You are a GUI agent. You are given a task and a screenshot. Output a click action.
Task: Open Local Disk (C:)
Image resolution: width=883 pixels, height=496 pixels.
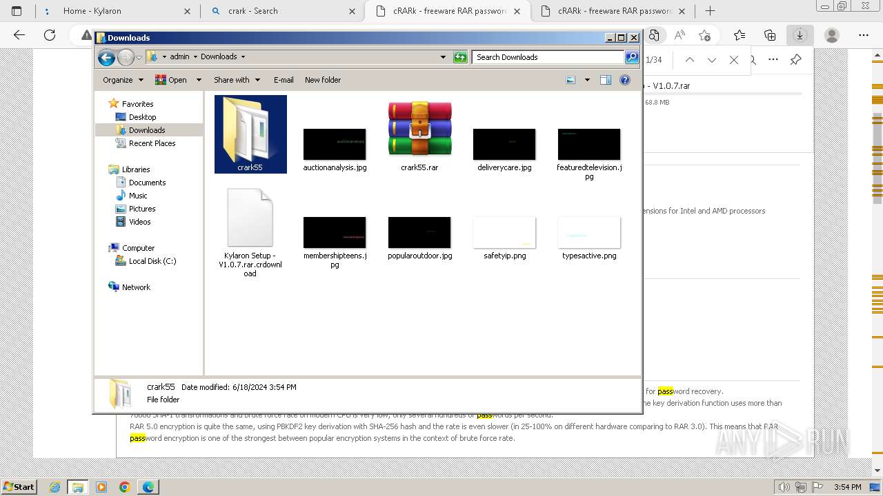coord(152,261)
